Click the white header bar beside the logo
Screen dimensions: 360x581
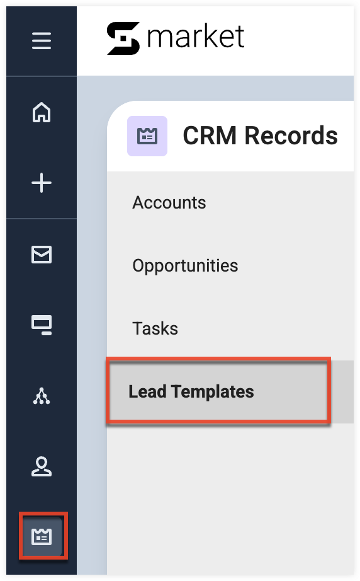[x=300, y=41]
